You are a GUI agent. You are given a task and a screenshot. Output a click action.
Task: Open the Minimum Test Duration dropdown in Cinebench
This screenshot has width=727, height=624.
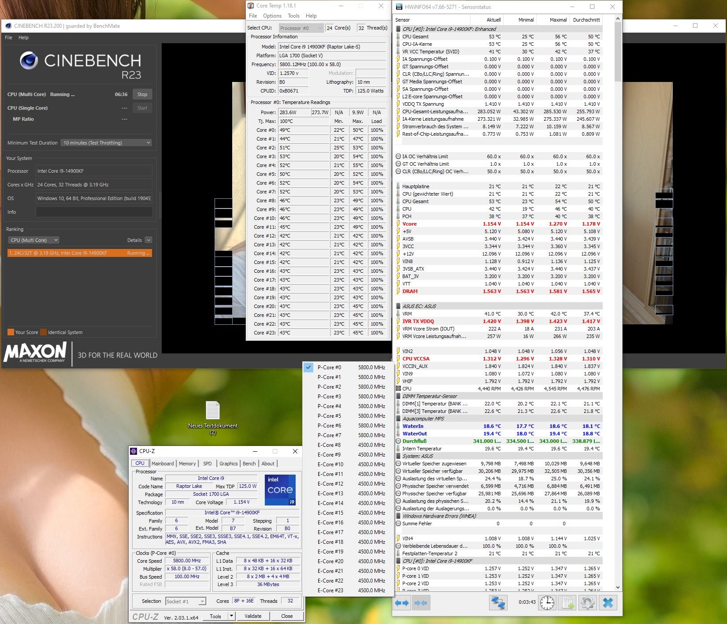point(106,143)
